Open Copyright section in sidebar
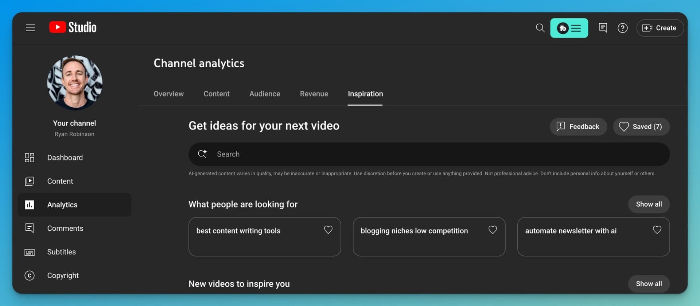The image size is (700, 306). [63, 275]
